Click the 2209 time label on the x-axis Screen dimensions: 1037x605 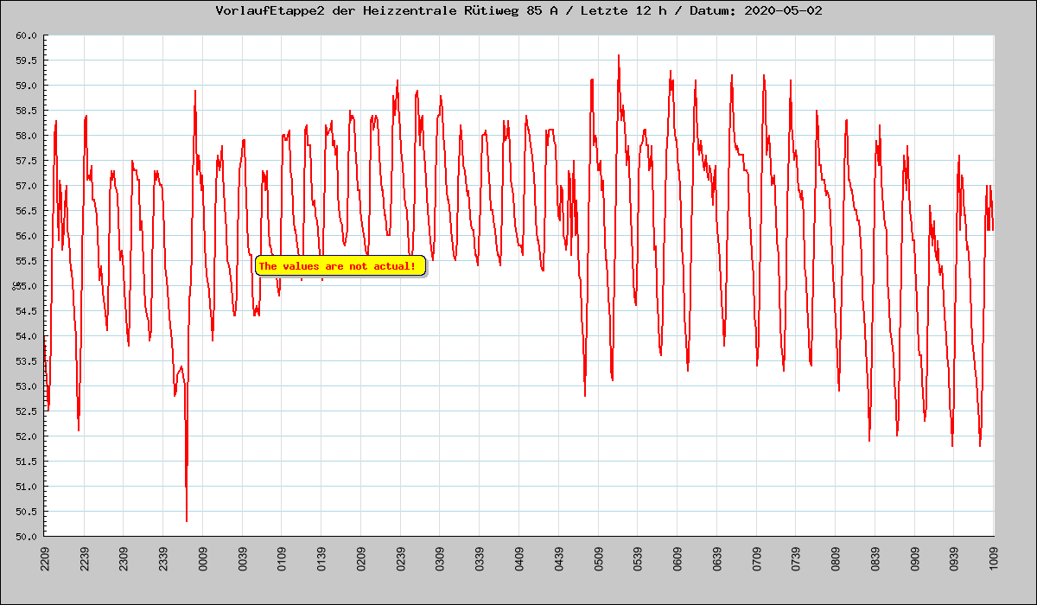(45, 558)
